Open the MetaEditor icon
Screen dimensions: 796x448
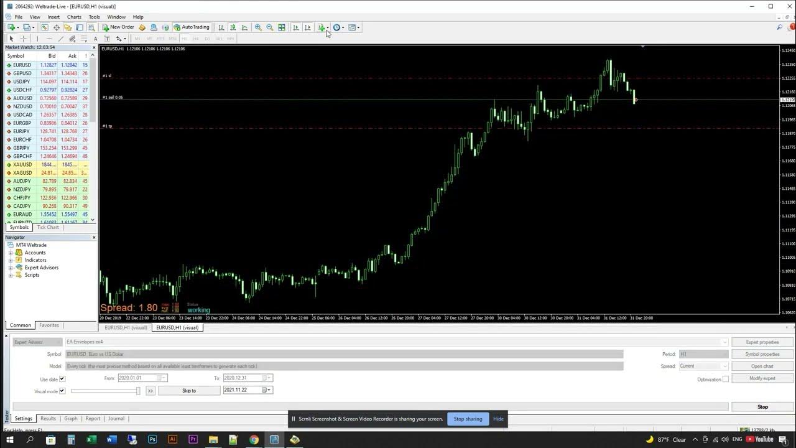pyautogui.click(x=142, y=27)
